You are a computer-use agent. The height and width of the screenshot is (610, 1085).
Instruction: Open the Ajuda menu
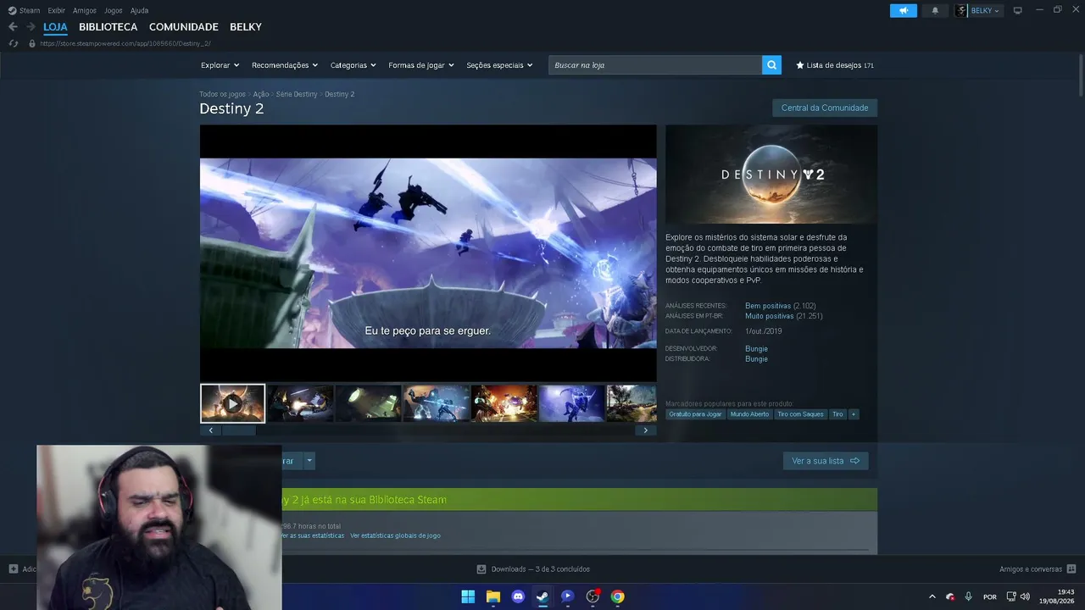pyautogui.click(x=139, y=10)
